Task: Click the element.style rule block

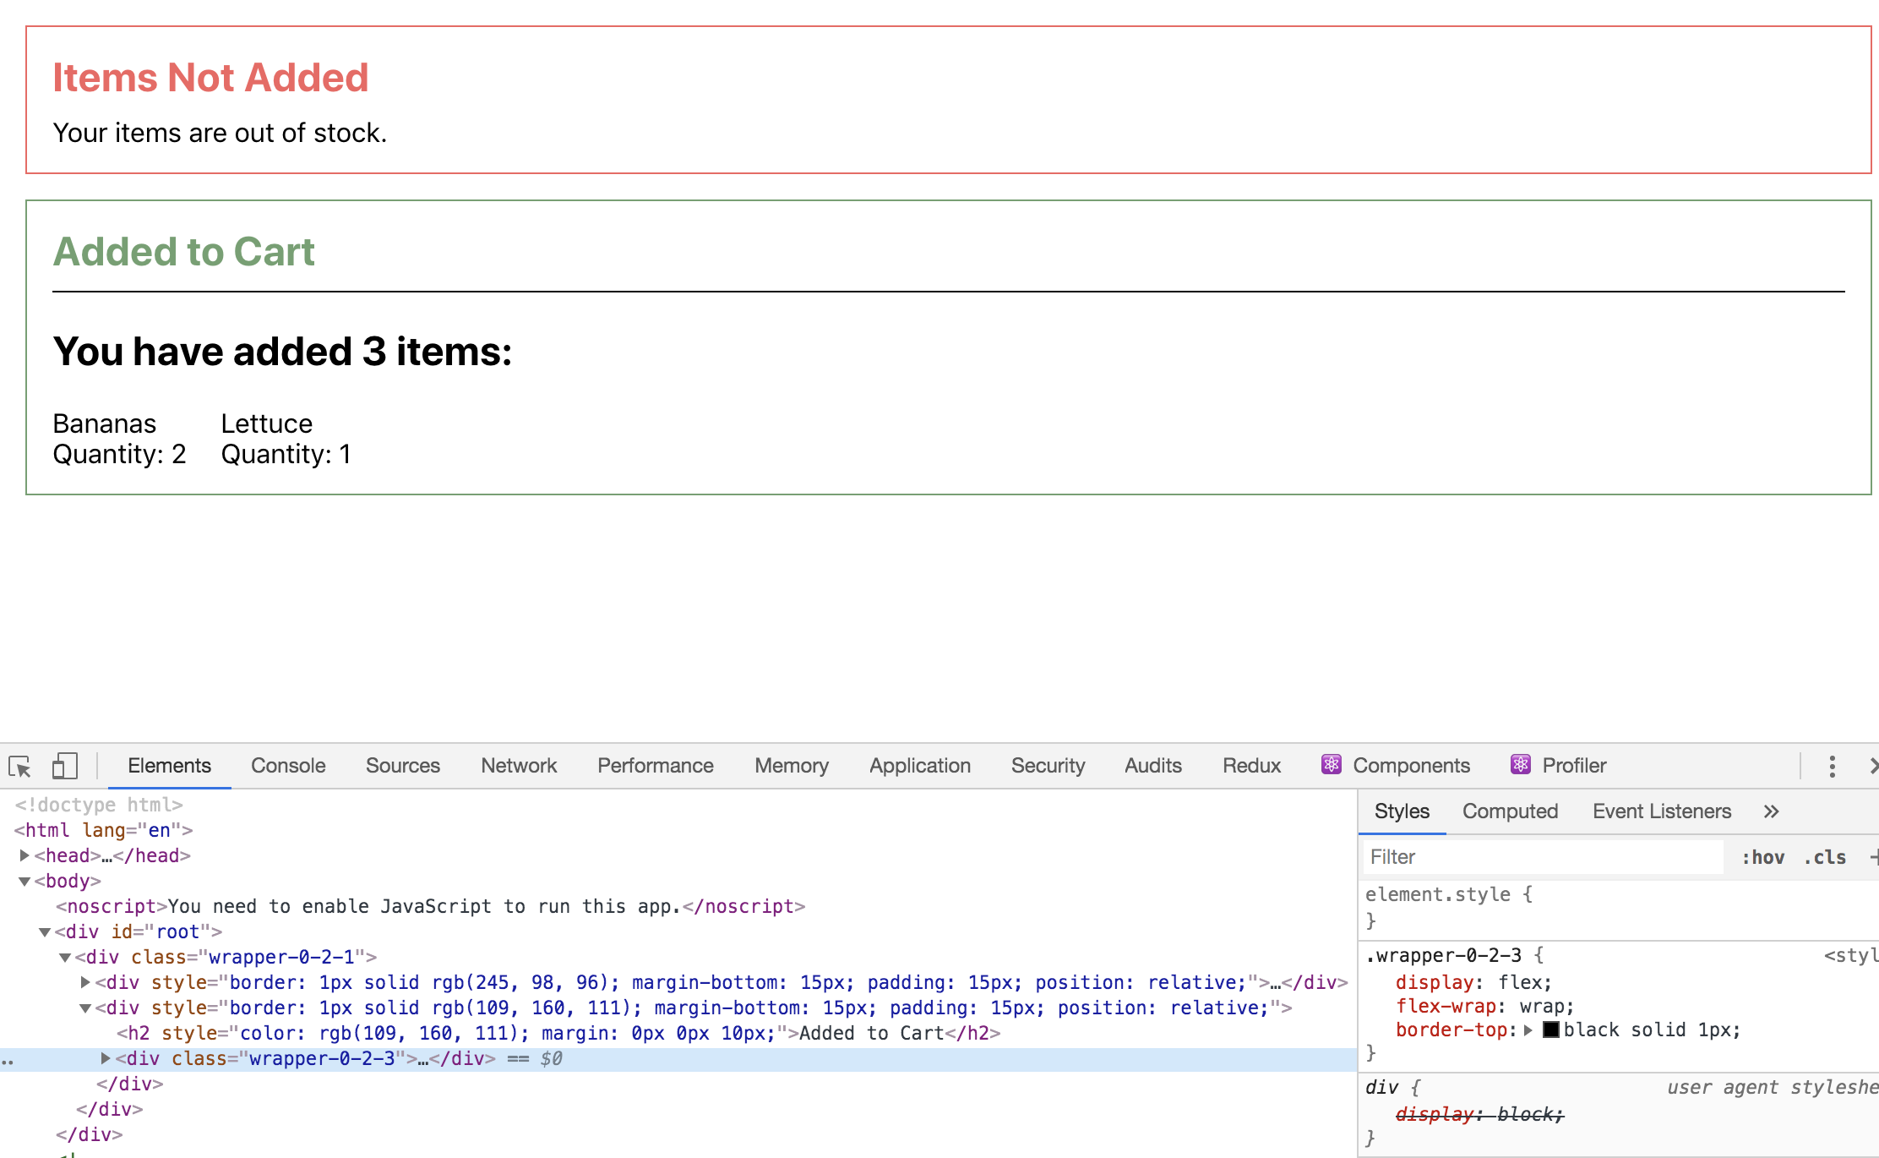Action: (1449, 906)
